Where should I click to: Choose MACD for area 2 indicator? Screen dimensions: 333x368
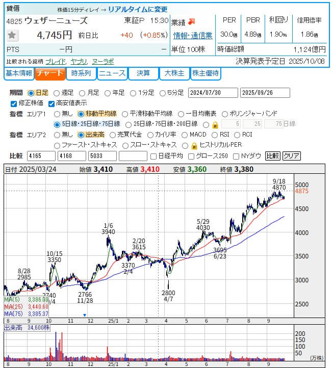pos(185,135)
